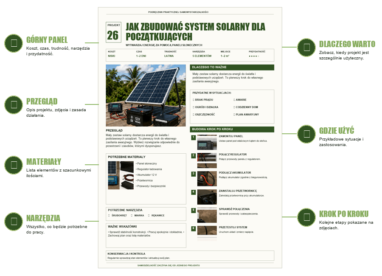The image size is (382, 276).
Task: Click the Budowa krok po kroku header
Action: 232,129
